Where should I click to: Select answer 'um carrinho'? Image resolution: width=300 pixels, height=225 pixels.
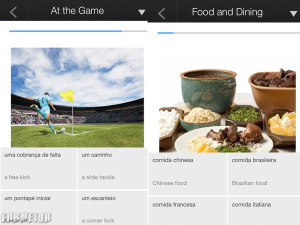(x=112, y=168)
